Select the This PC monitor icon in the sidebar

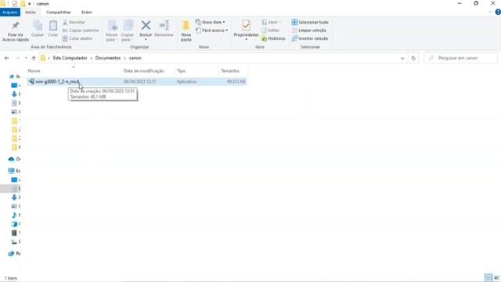(x=12, y=171)
